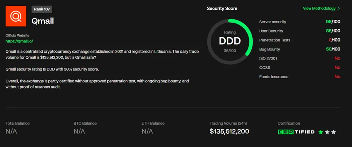Click the Bug Bounty 50/100 score

pos(333,49)
